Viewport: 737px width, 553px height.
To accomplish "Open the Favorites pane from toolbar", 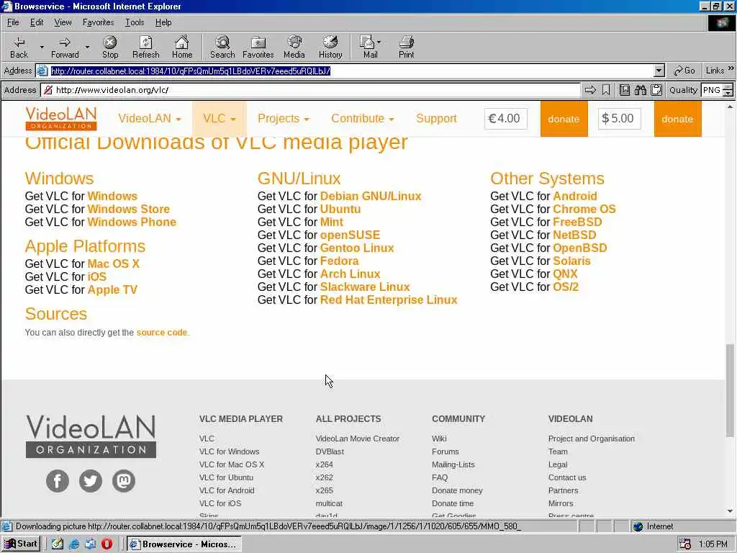I will click(x=258, y=47).
